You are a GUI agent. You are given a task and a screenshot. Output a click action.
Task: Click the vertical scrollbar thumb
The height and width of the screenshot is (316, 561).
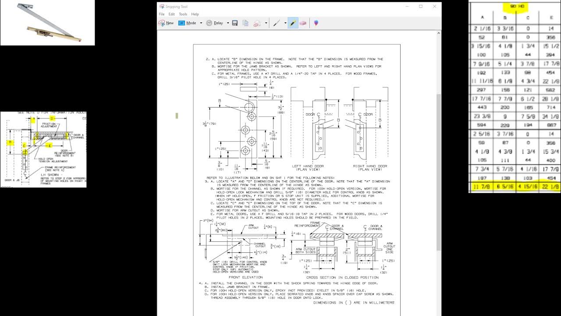(x=439, y=172)
